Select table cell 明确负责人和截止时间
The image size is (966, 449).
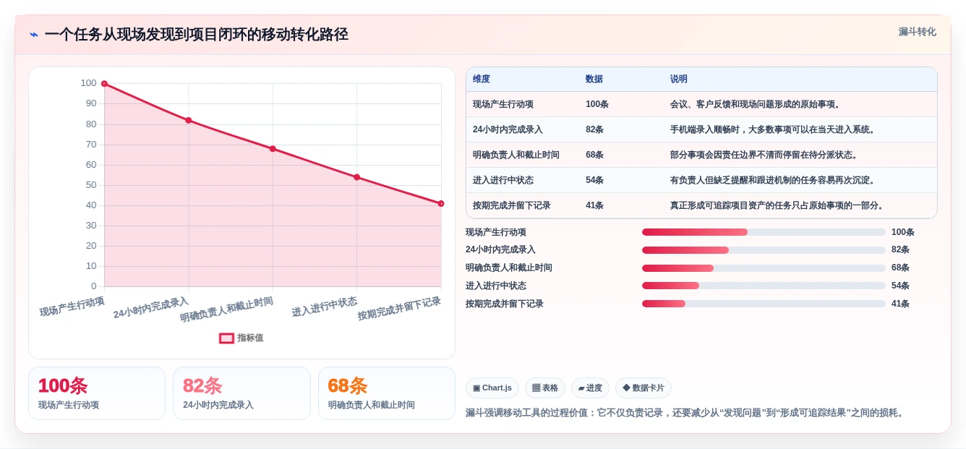516,155
